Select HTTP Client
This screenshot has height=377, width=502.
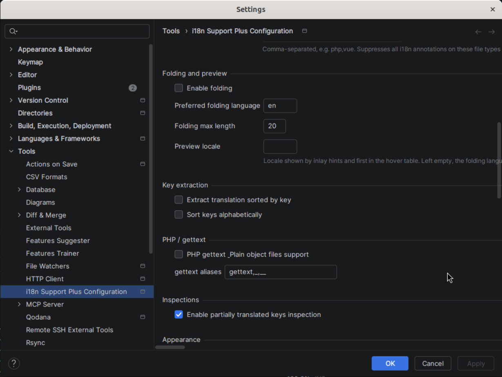[x=45, y=279]
